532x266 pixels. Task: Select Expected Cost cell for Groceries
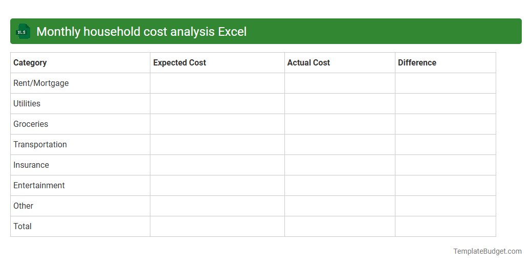click(x=217, y=124)
